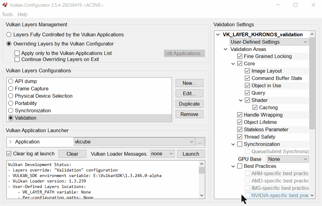Click the "..." browse button beside vkcube
Screen dimensions: 322x206
pos(201,142)
